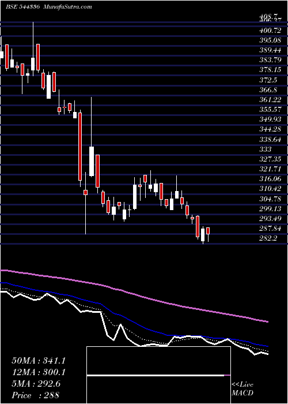Click the 400.72 price axis label
288x404 pixels.
point(270,31)
